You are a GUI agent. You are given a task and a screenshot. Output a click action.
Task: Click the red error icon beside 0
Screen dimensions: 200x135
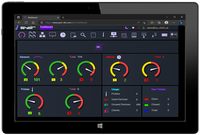(82, 80)
